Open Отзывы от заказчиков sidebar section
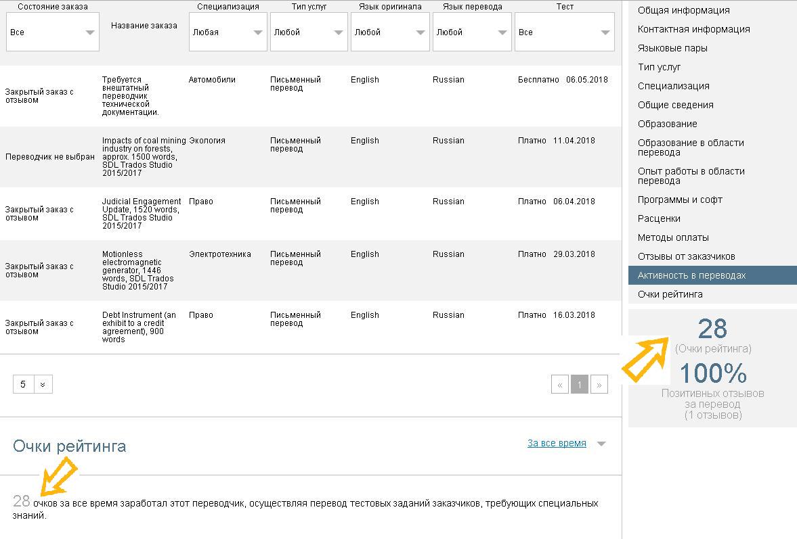The width and height of the screenshot is (797, 539). [x=686, y=256]
